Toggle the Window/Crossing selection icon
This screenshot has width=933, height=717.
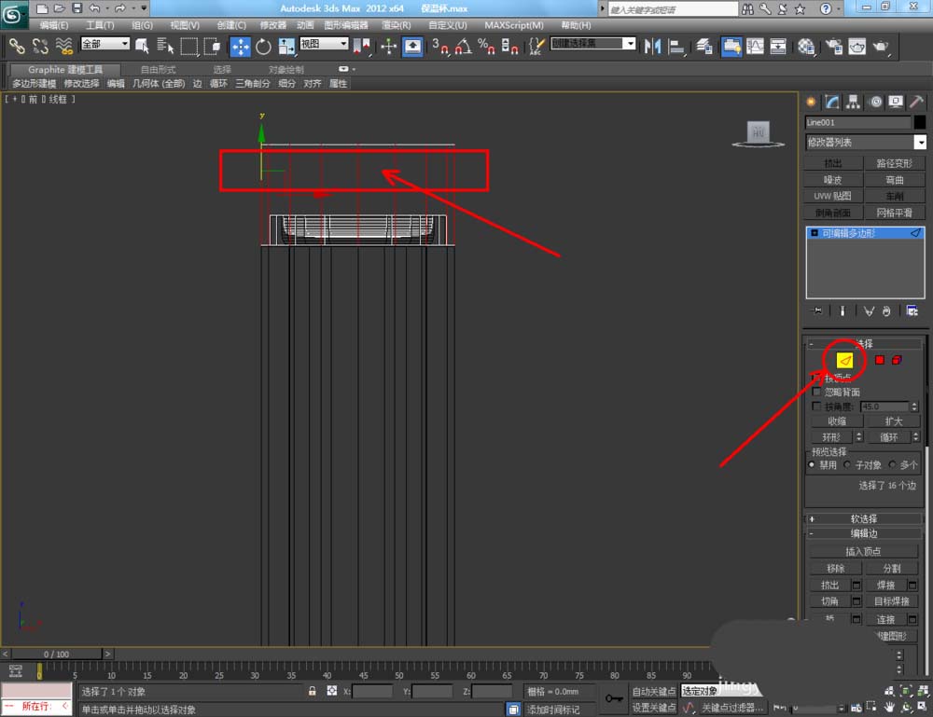pos(212,47)
